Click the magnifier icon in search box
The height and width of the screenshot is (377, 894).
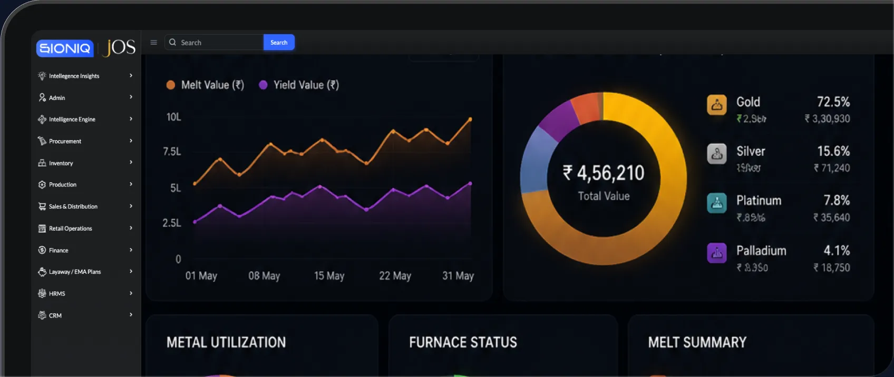pos(172,42)
